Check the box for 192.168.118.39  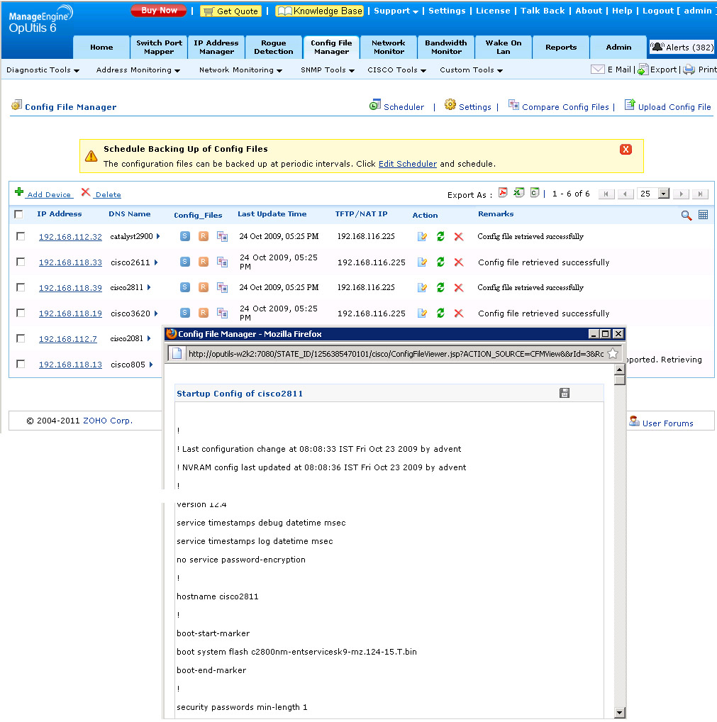(x=21, y=287)
